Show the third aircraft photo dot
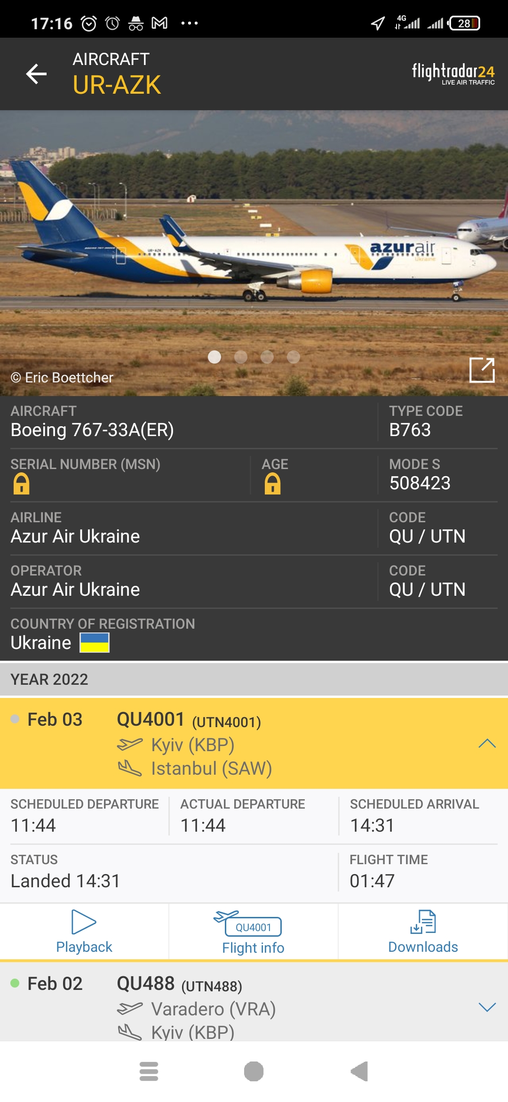The width and height of the screenshot is (508, 1102). pos(267,357)
